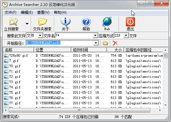Click the file icon of 7.gif
The width and height of the screenshot is (171, 122).
[x=6, y=61]
